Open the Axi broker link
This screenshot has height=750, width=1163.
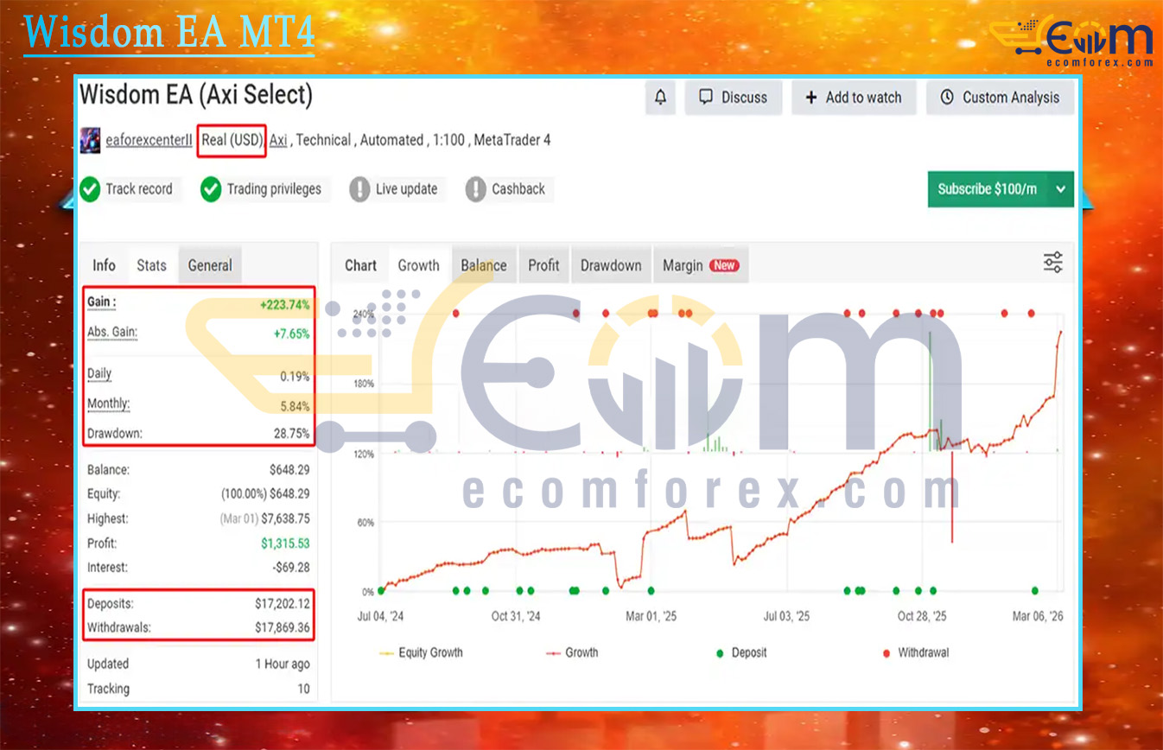(x=278, y=140)
